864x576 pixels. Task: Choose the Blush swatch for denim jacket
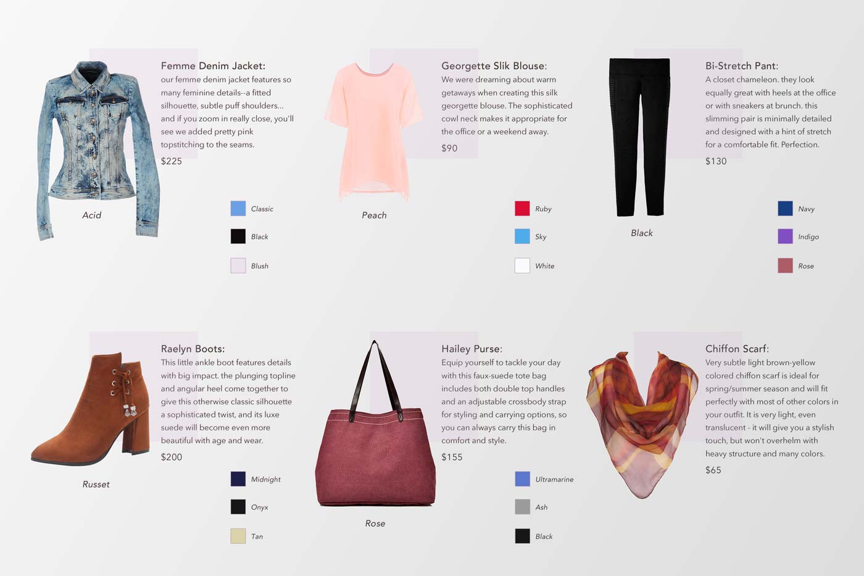point(238,265)
